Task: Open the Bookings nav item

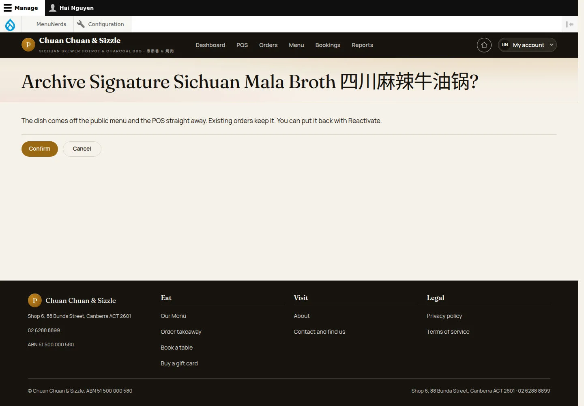Action: tap(328, 45)
